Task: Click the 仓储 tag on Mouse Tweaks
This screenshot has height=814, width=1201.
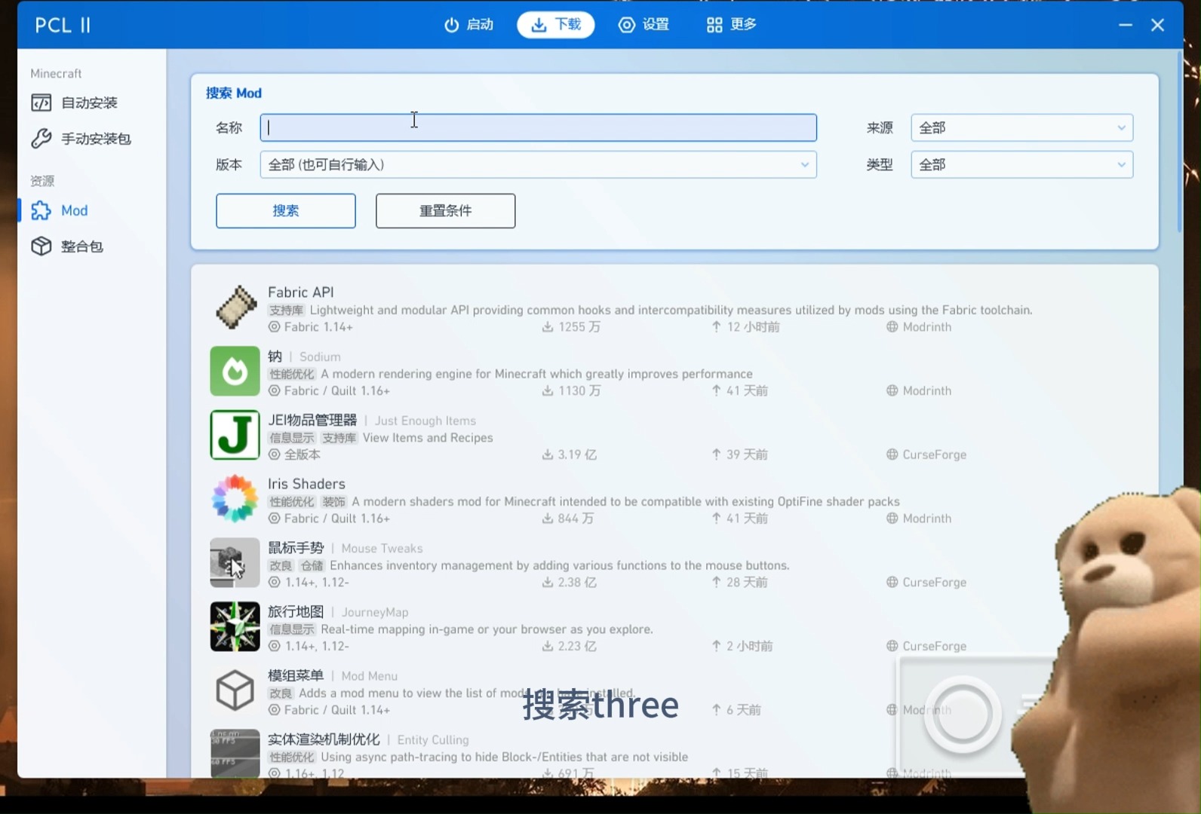Action: [x=312, y=566]
